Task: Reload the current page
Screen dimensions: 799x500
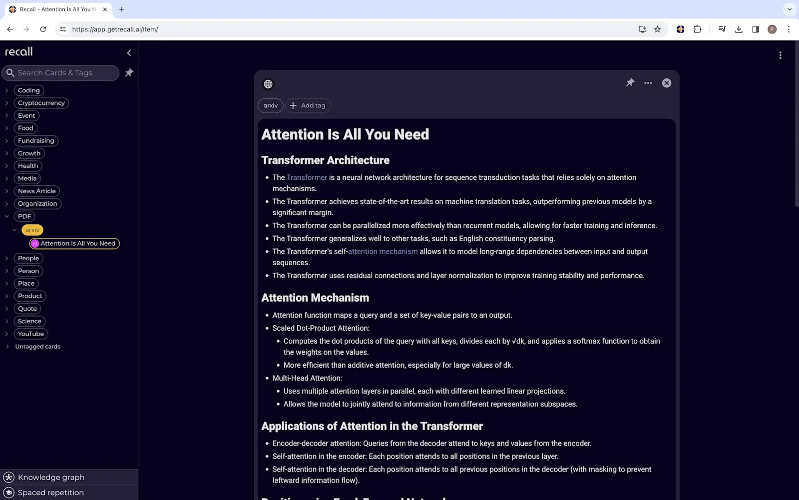Action: point(43,29)
